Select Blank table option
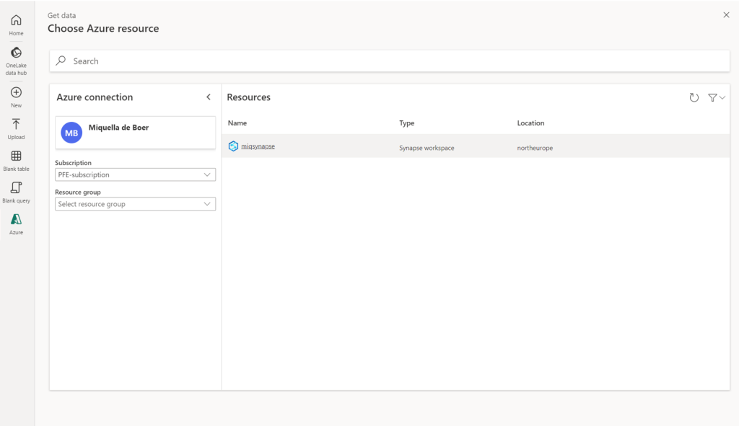The width and height of the screenshot is (739, 426). pyautogui.click(x=16, y=161)
